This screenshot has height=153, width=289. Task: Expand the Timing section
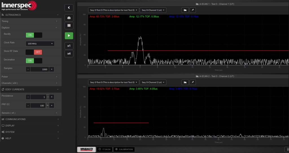(x=31, y=21)
